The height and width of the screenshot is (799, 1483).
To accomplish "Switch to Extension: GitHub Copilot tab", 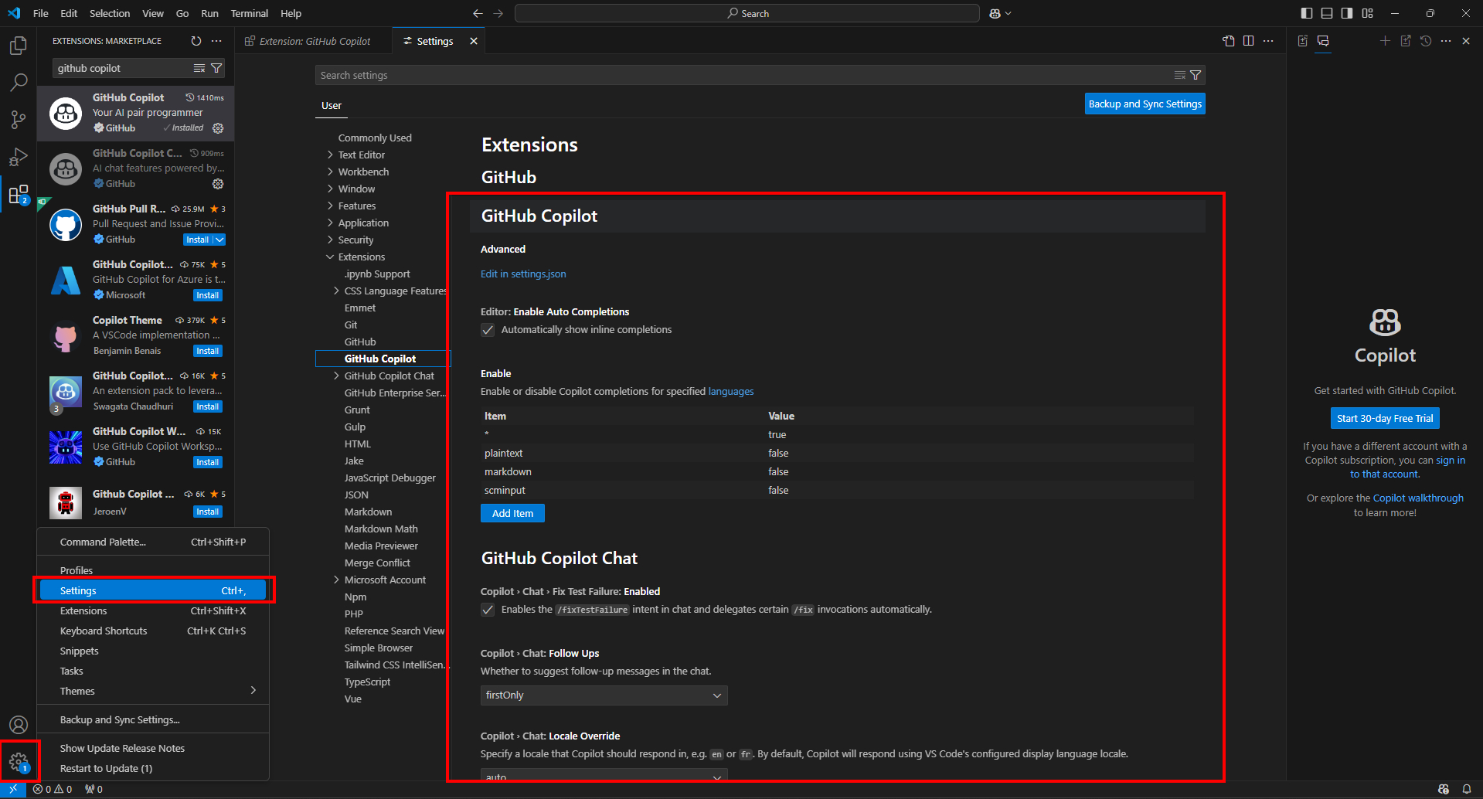I will point(315,41).
